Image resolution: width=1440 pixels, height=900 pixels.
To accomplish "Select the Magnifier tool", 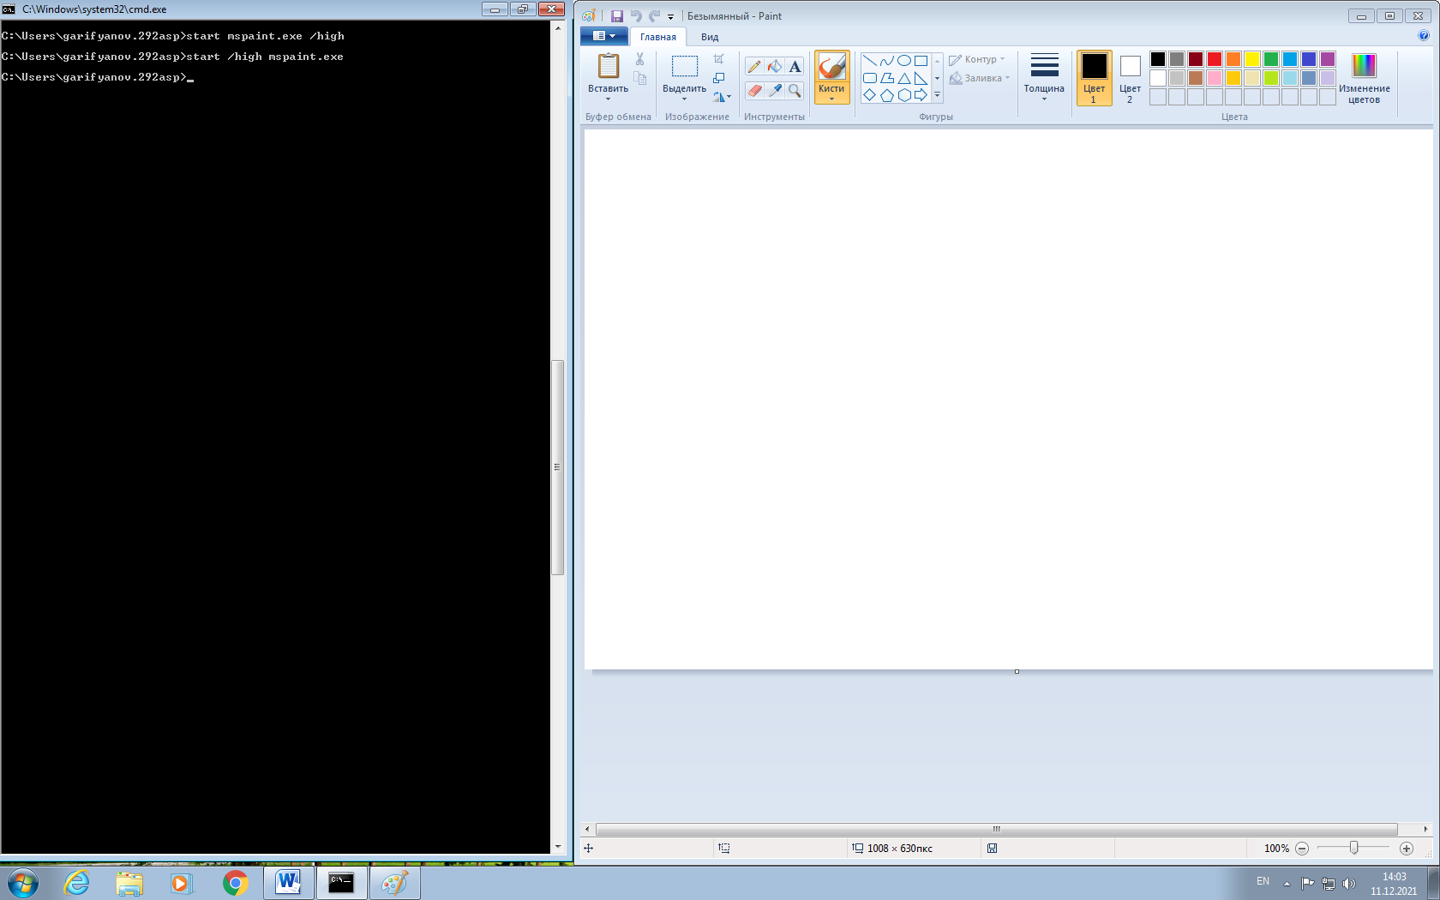I will 795,90.
